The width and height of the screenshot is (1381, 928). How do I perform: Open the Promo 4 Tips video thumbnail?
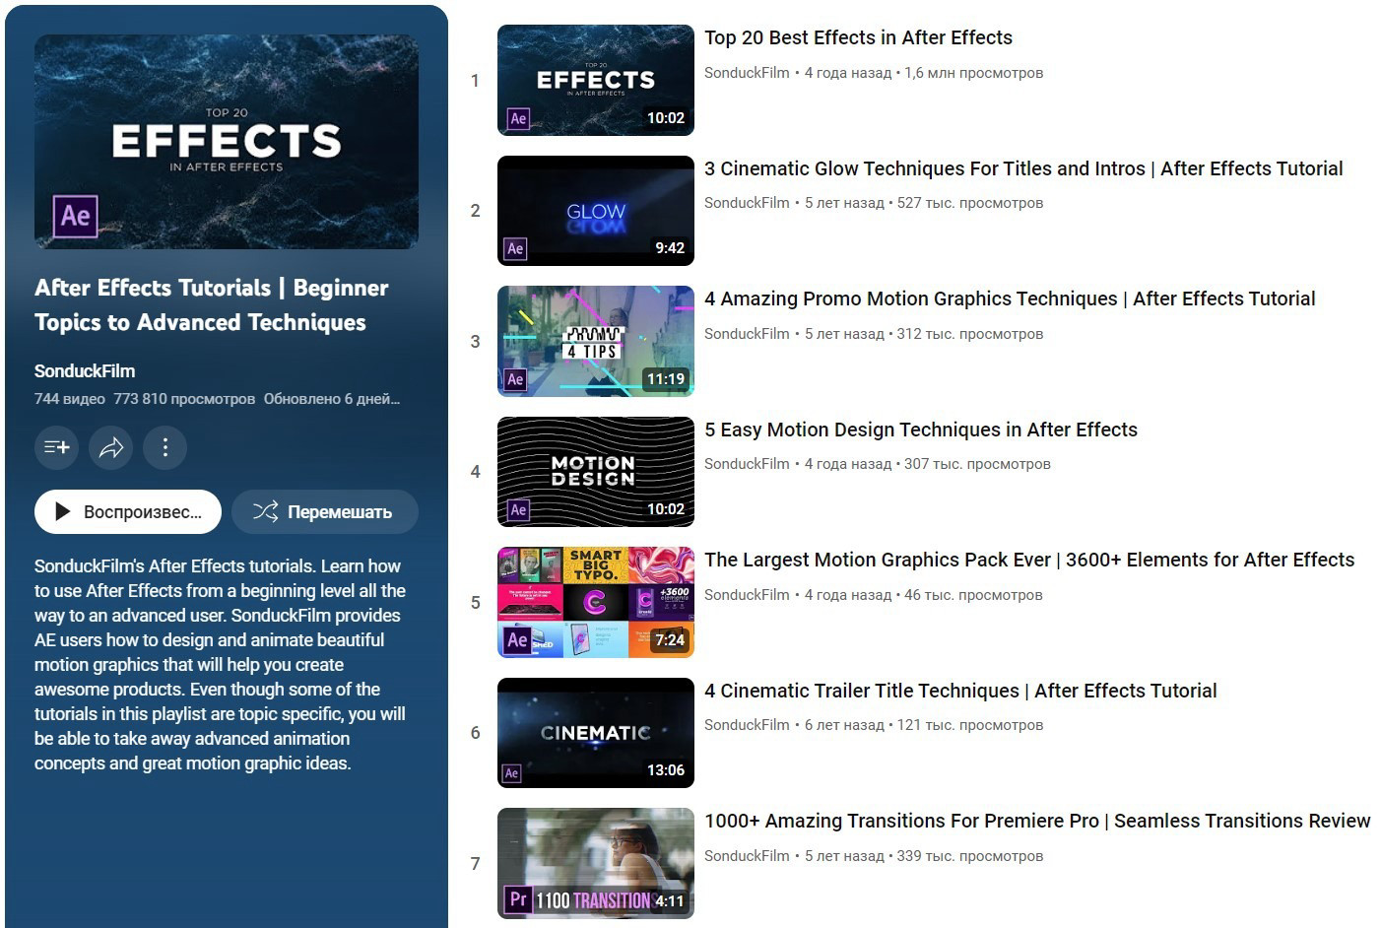pos(596,341)
